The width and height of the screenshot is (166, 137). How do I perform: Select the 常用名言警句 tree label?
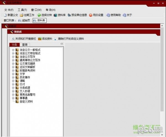[x=27, y=94]
